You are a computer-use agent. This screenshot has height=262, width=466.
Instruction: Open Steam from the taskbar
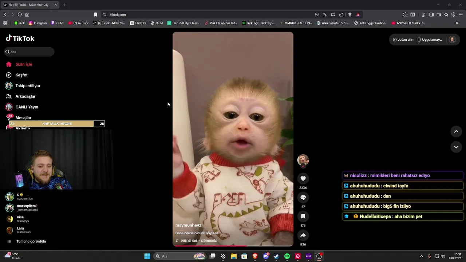pyautogui.click(x=276, y=256)
